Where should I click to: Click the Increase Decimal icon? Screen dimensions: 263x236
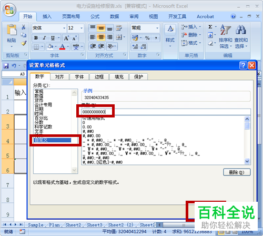click(135, 47)
